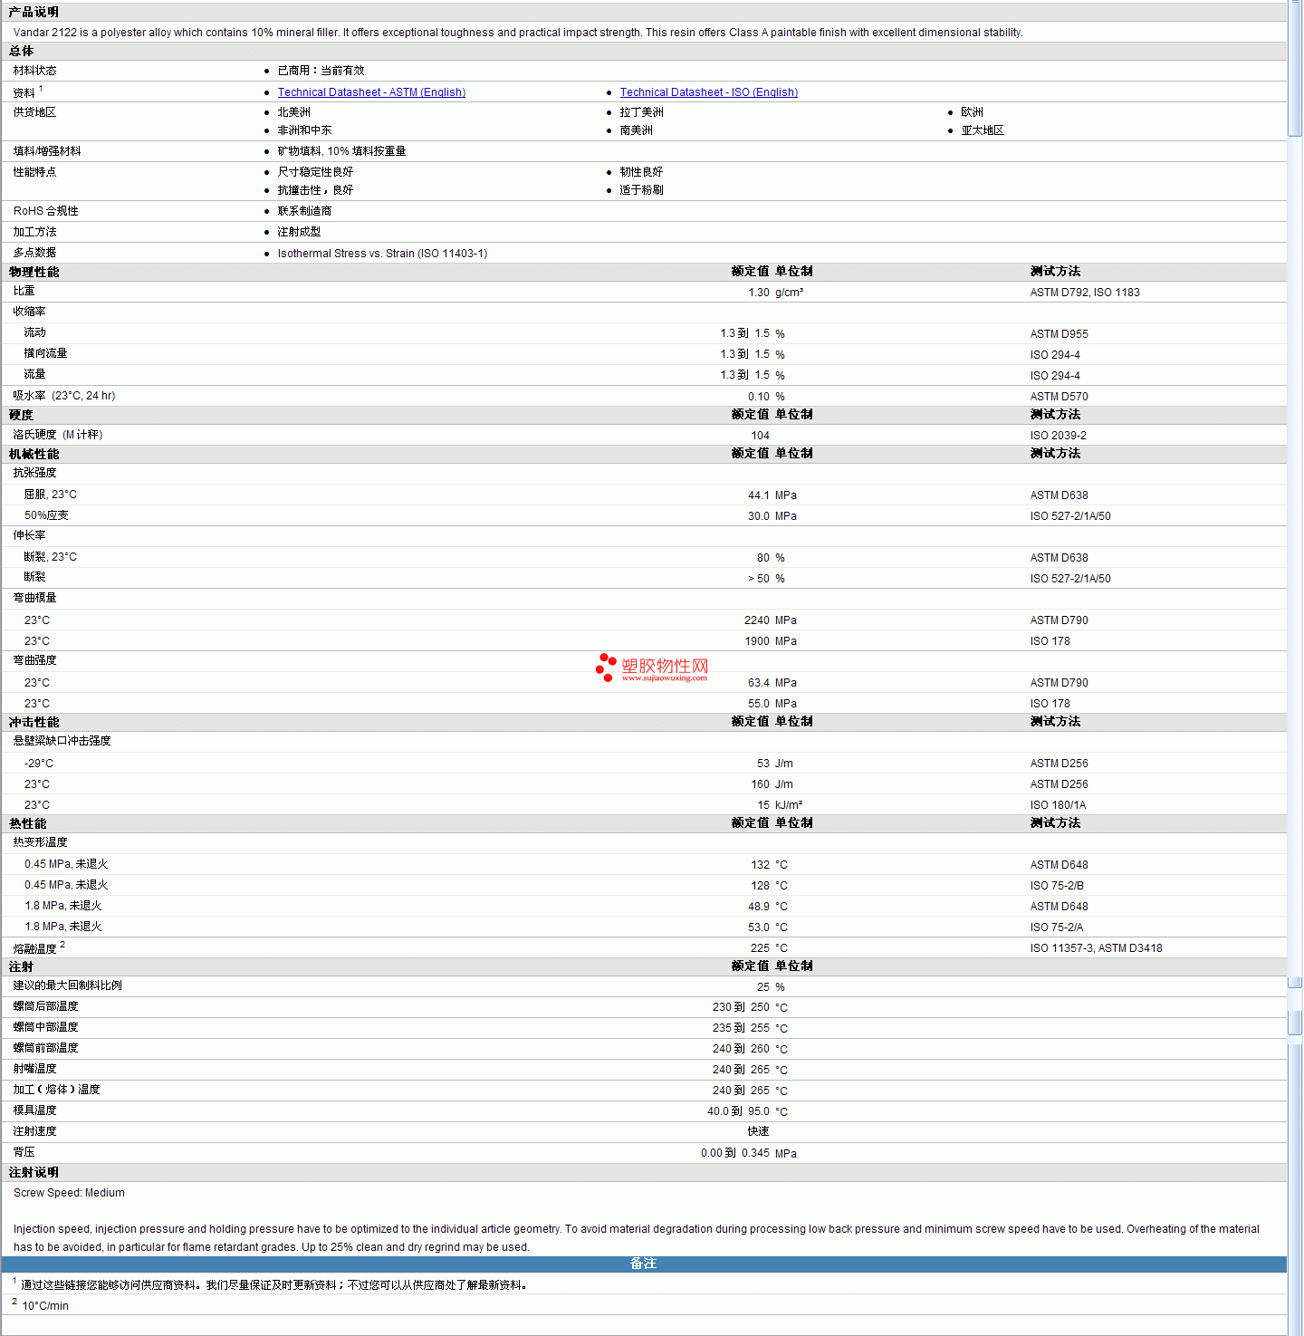
Task: Click the "50%应变" row label
Action: pyautogui.click(x=46, y=515)
